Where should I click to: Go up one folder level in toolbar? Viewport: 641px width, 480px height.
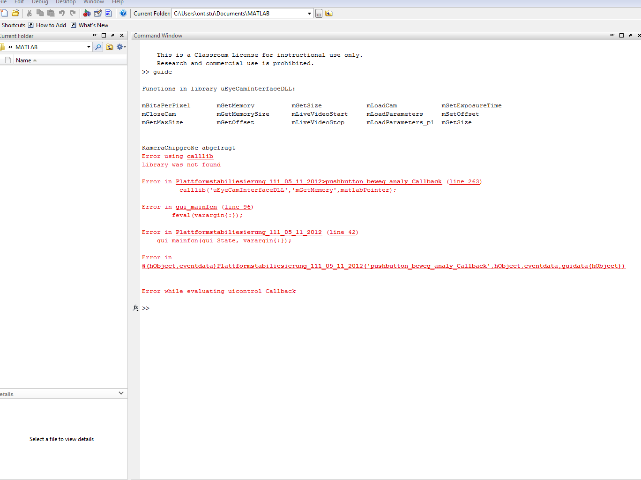[329, 13]
